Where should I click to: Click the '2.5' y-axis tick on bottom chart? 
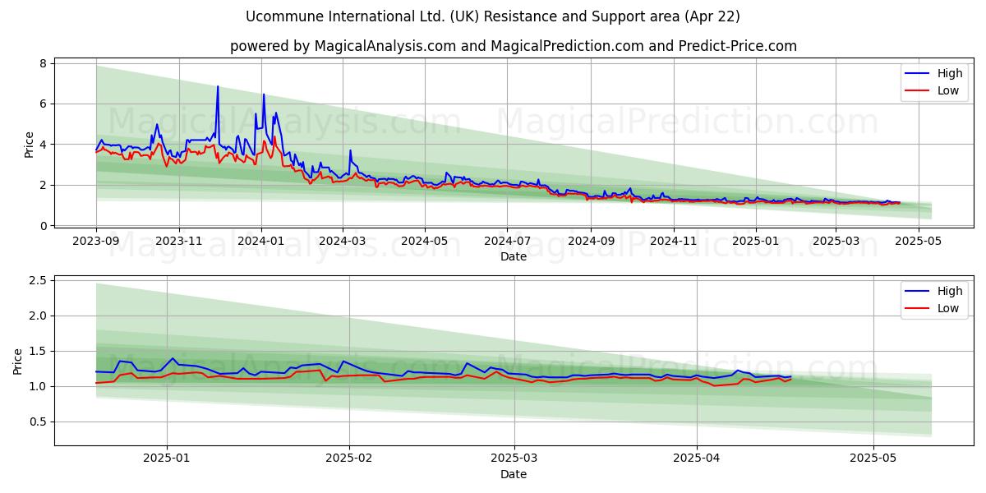tap(39, 281)
